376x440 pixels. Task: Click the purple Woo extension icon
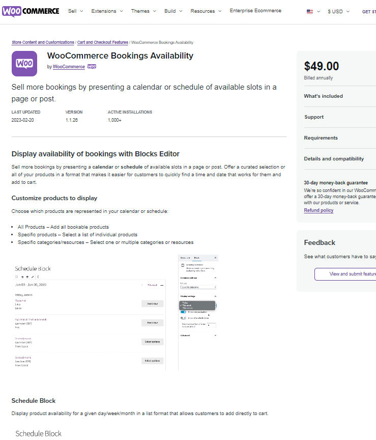24,63
